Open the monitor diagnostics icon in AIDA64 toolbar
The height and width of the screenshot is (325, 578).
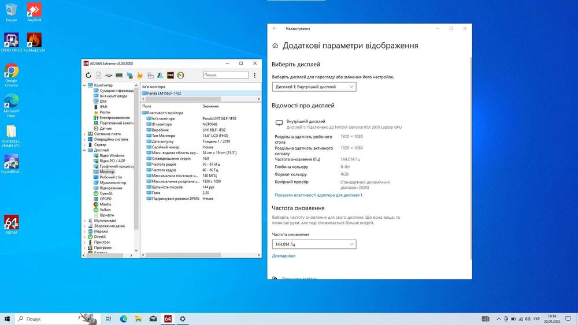(x=129, y=75)
